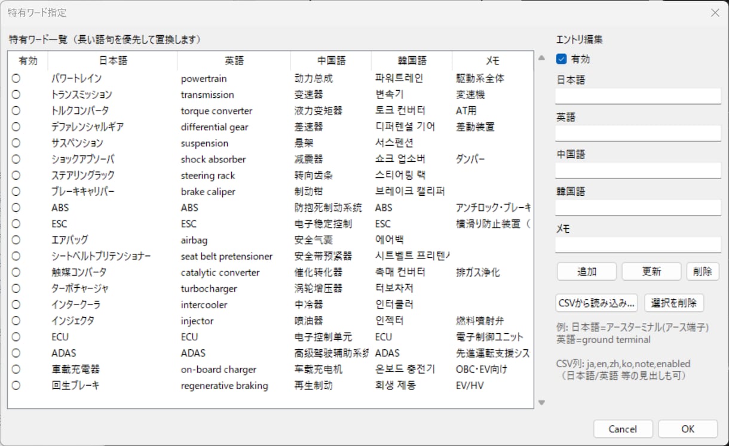This screenshot has height=446, width=729.
Task: Select the differential gear cell
Action: coord(215,127)
